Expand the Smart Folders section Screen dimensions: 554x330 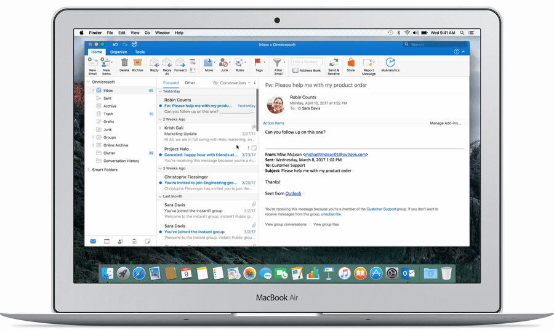click(x=89, y=169)
